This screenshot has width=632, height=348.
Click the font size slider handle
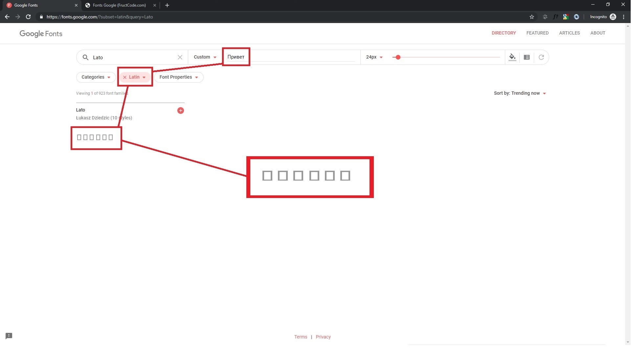399,58
